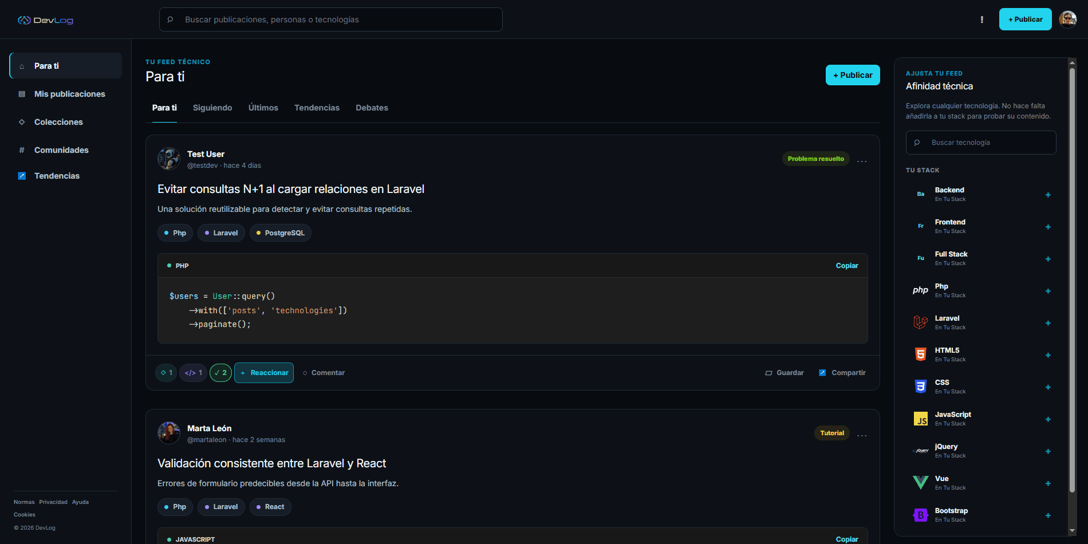Switch to the Tendencias feed tab
Screen dimensions: 1088x544
pyautogui.click(x=317, y=108)
